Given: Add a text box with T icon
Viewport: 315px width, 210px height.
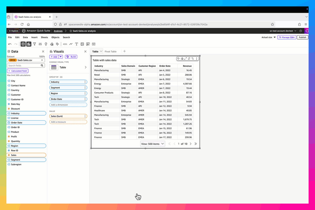Looking at the screenshot, I should 76,44.
